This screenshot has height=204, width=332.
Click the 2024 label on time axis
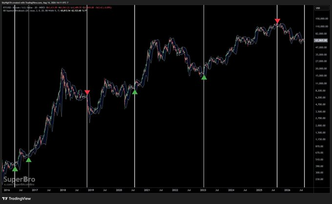click(x=231, y=190)
